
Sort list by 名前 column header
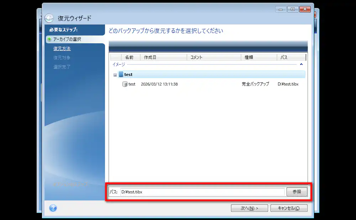click(x=129, y=57)
